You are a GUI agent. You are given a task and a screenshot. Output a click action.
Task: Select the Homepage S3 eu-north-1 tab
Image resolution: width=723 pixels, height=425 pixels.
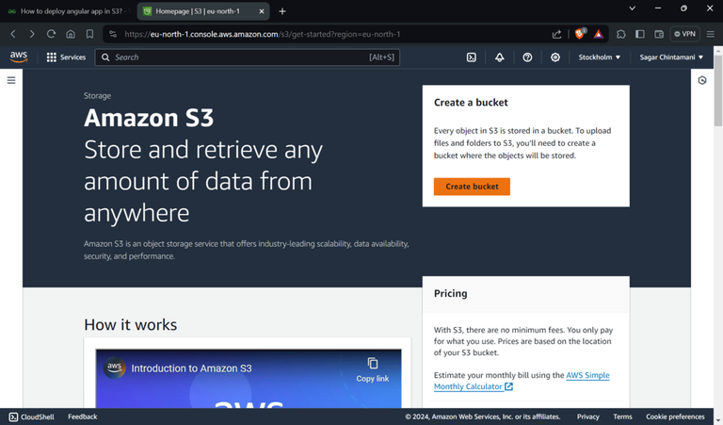[199, 11]
